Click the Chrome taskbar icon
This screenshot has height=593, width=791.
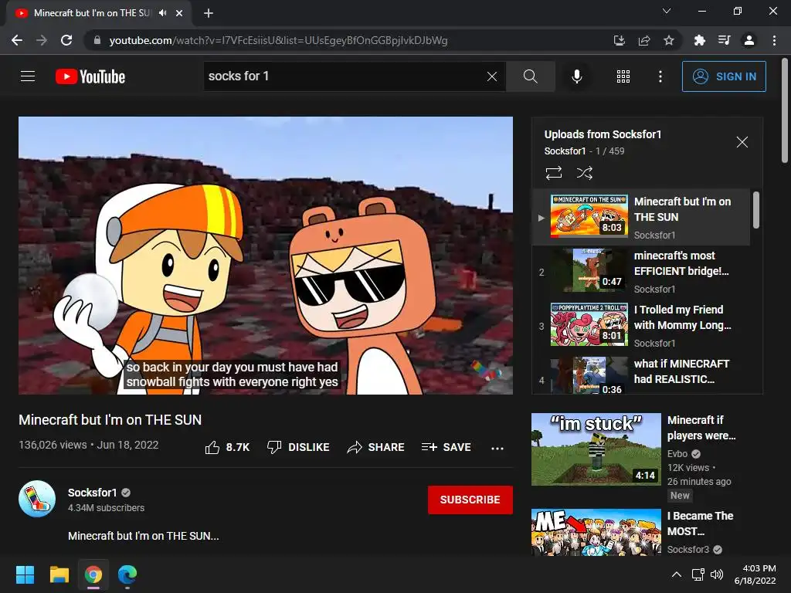click(93, 574)
